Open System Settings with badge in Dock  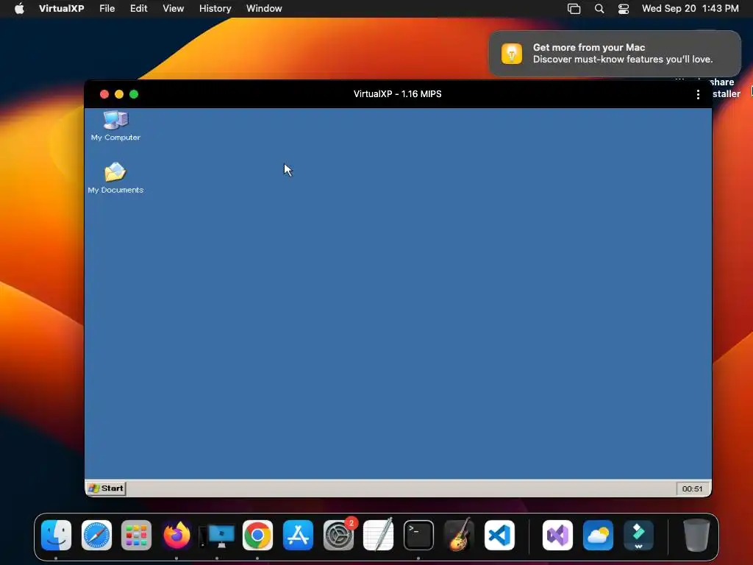pos(338,536)
